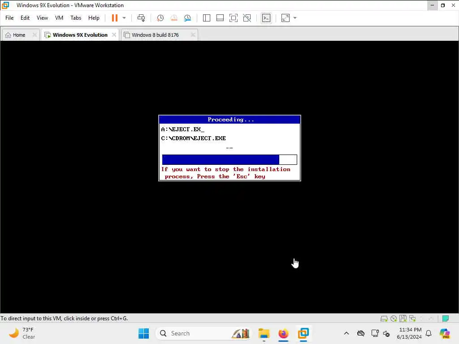Minimize the VMware Workstation window
This screenshot has height=344, width=459.
click(433, 5)
